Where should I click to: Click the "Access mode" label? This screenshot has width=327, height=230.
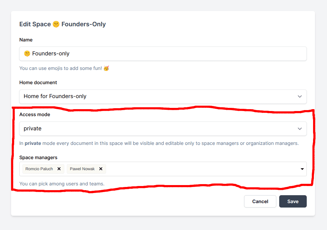[x=35, y=115]
